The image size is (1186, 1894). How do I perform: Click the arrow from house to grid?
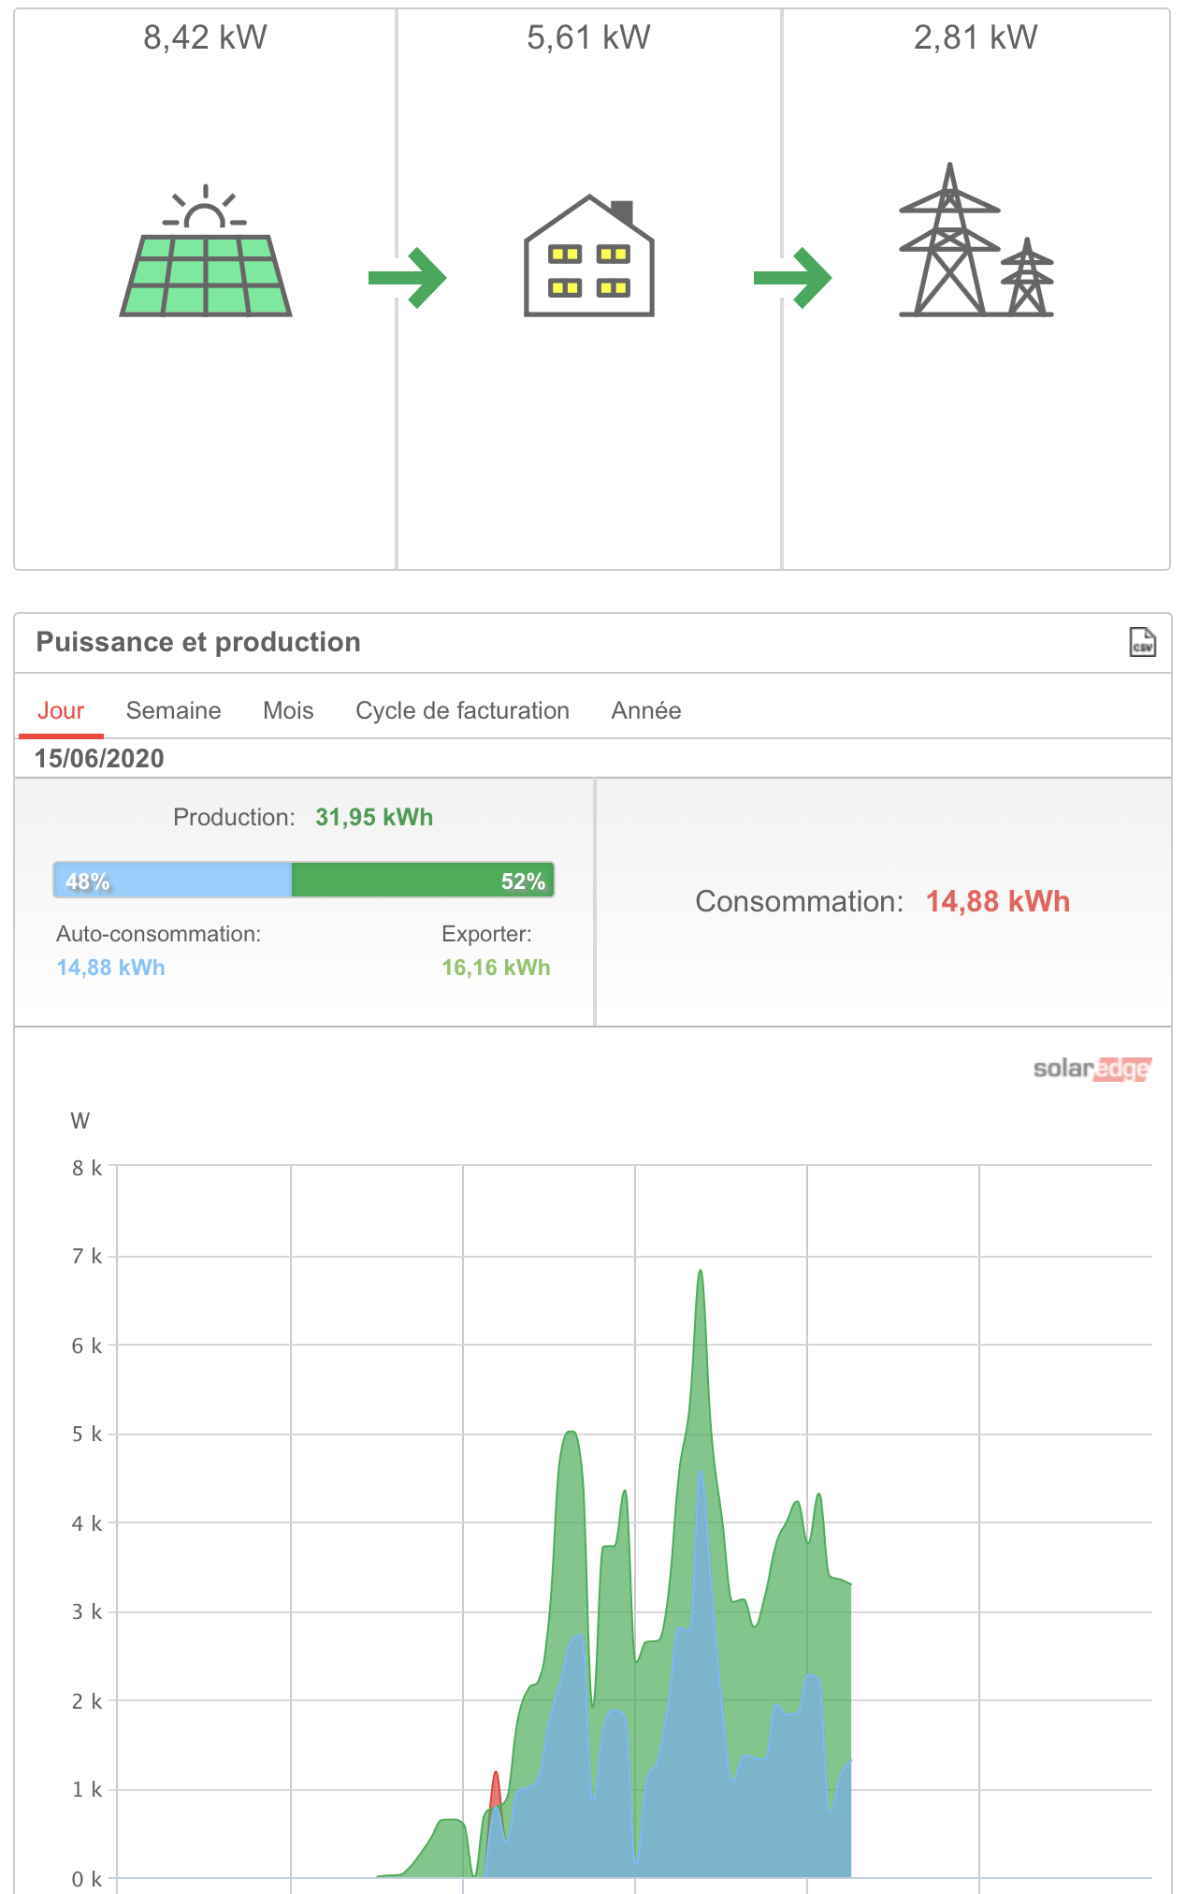[x=792, y=278]
